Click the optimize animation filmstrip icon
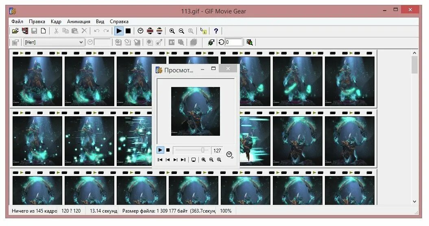The height and width of the screenshot is (226, 429). coord(150,31)
